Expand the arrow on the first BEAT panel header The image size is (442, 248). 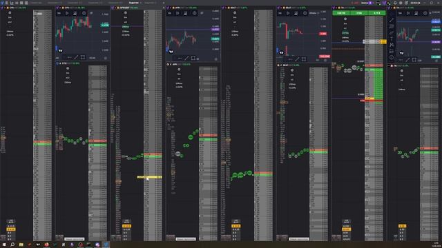point(226,8)
